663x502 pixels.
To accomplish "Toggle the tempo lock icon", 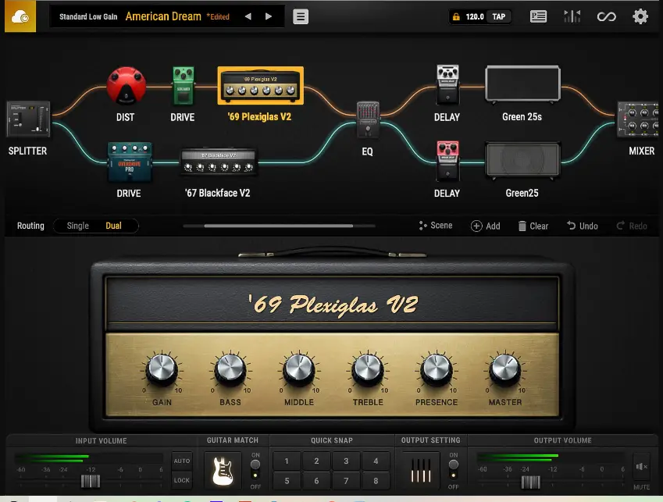I will (456, 17).
